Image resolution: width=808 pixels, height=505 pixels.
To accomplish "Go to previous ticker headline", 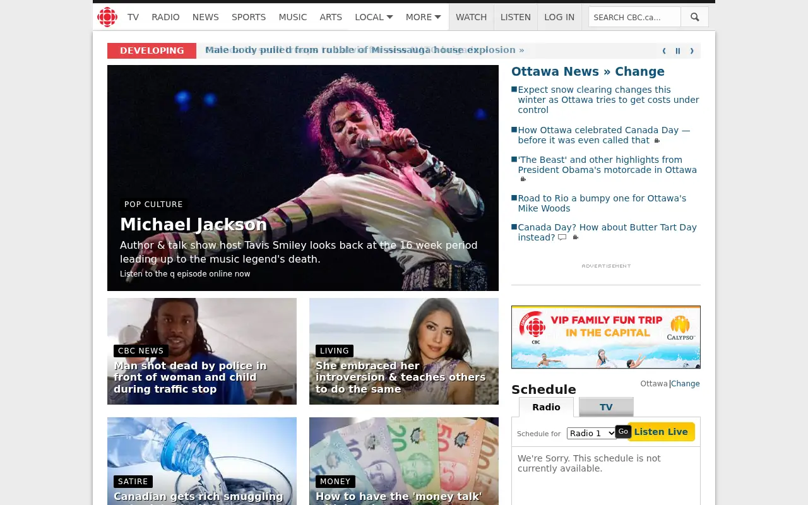I will click(664, 51).
